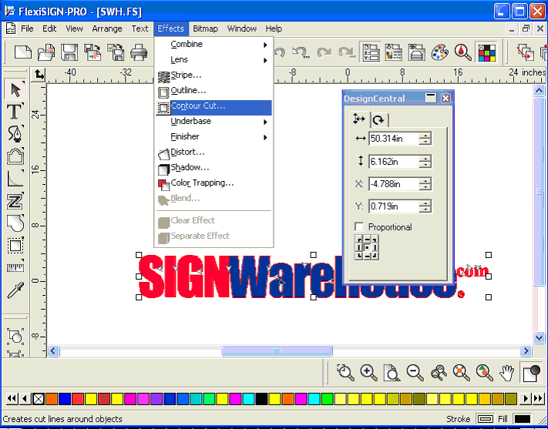Choose Color Trapping from Effects menu
The width and height of the screenshot is (548, 429).
tap(213, 183)
